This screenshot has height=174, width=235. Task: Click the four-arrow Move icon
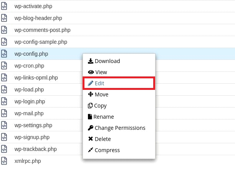pos(91,94)
